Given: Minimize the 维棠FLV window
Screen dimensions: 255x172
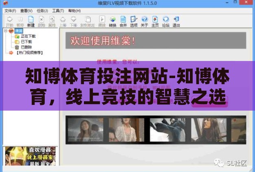Looking at the screenshot, I should coord(227,2).
